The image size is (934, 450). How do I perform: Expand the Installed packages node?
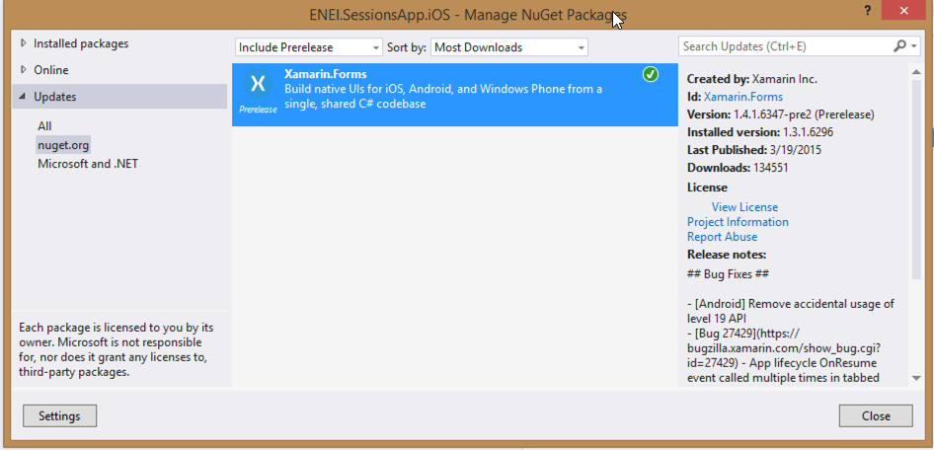[24, 43]
